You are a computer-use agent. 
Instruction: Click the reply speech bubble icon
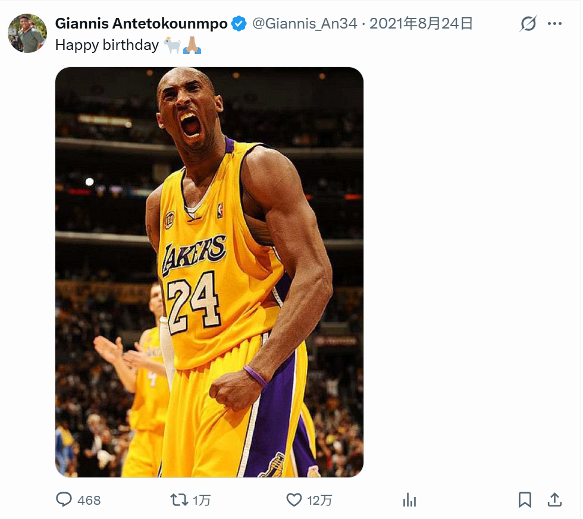pos(64,499)
